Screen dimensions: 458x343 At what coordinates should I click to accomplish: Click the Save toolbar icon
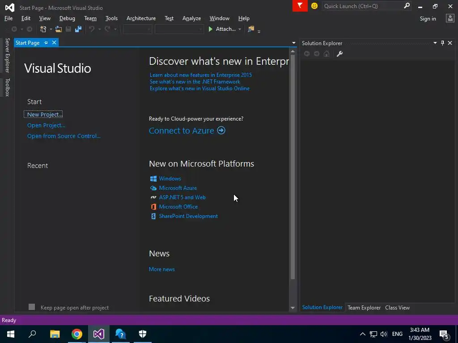[x=68, y=29]
